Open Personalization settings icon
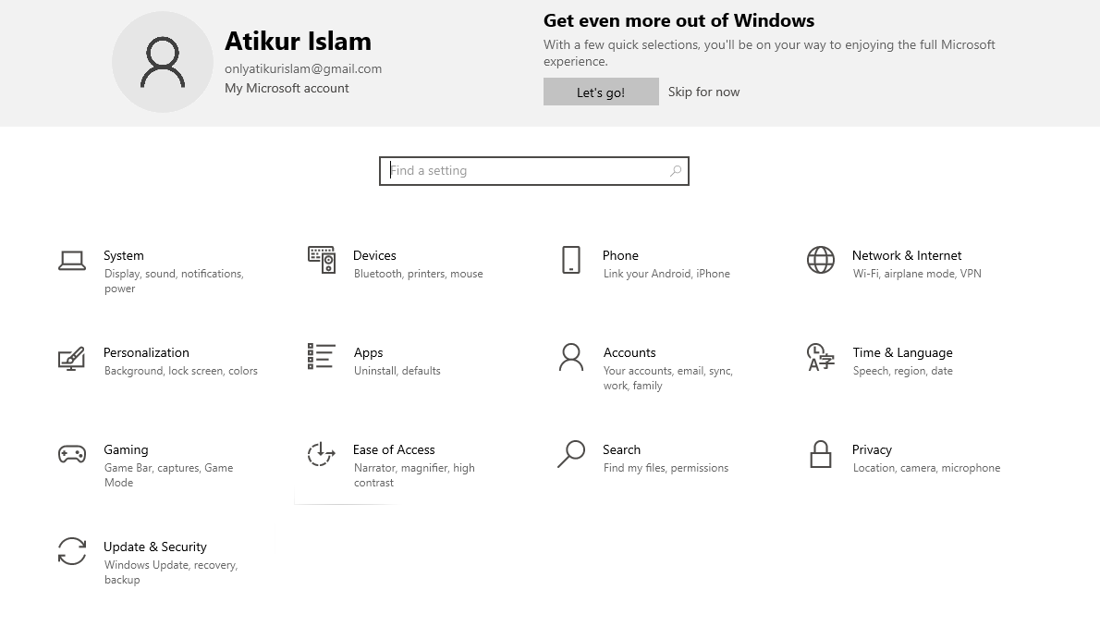This screenshot has width=1100, height=639. (x=72, y=358)
